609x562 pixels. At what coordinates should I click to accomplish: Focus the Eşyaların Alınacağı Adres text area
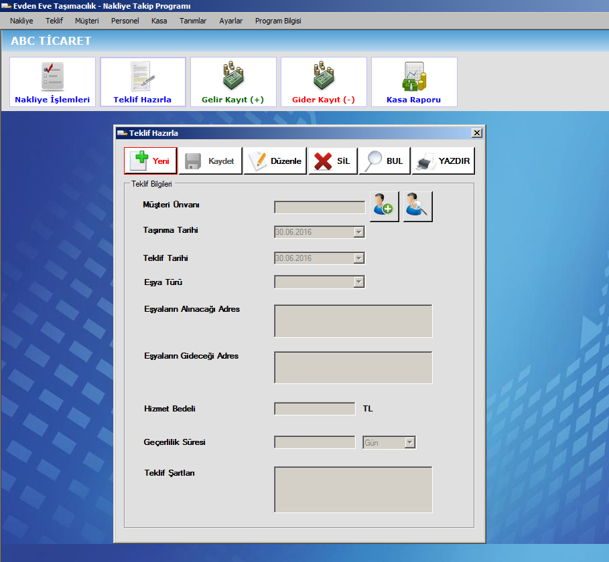coord(353,320)
